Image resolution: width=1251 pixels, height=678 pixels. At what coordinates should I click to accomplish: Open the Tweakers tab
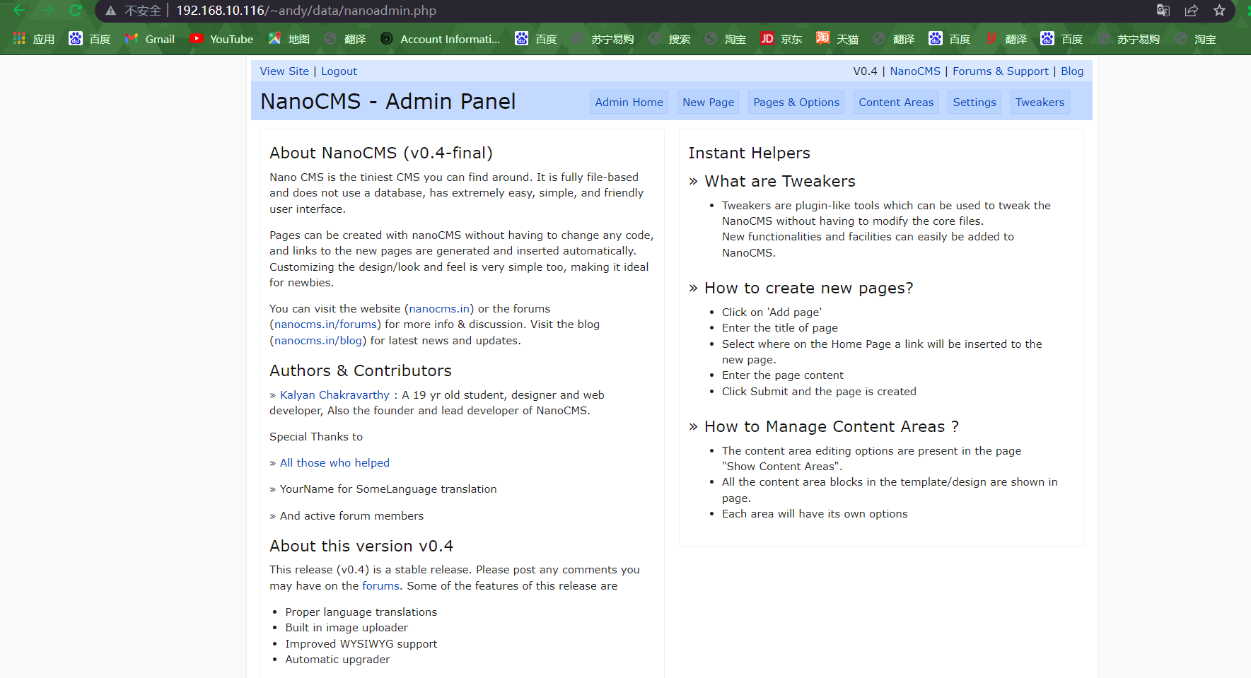coord(1040,103)
